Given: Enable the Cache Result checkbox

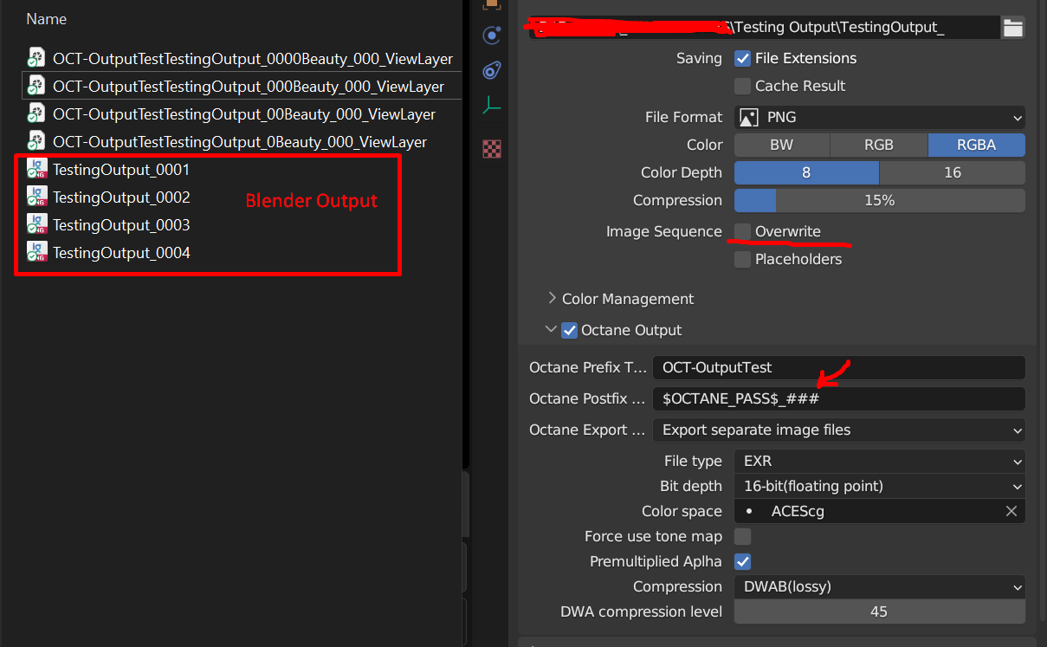Looking at the screenshot, I should [742, 87].
